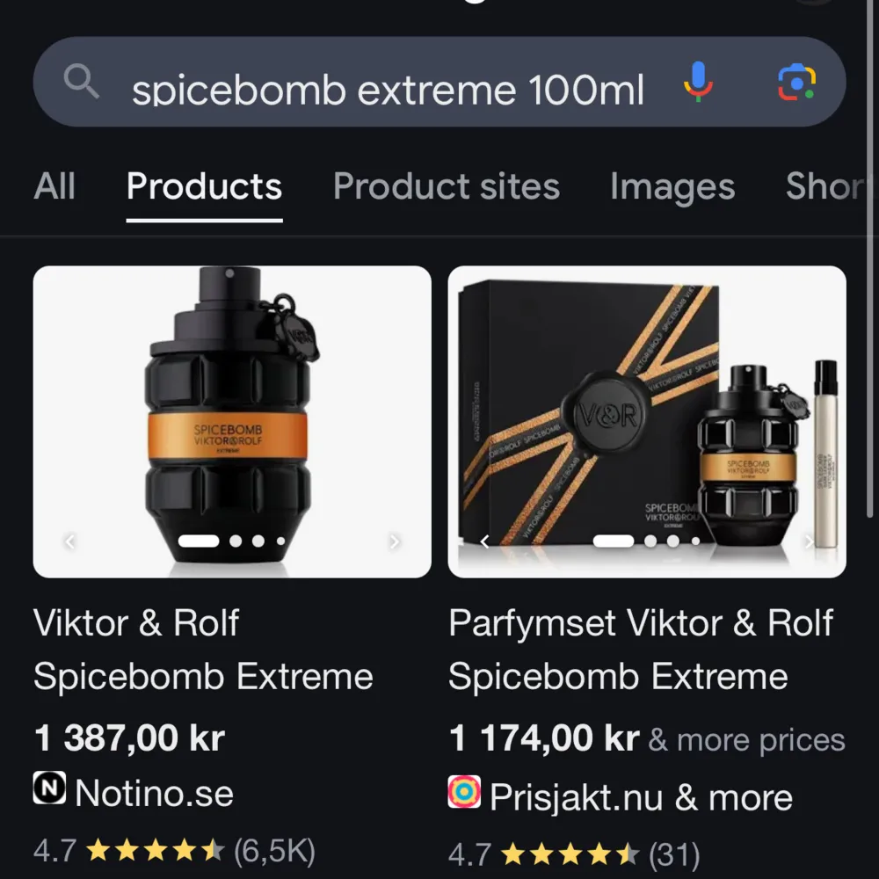Select the Product sites tab

click(446, 186)
